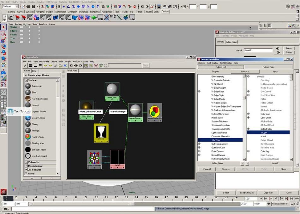Select the layeredShader1 node swatch
The height and width of the screenshot is (214, 300).
click(135, 110)
